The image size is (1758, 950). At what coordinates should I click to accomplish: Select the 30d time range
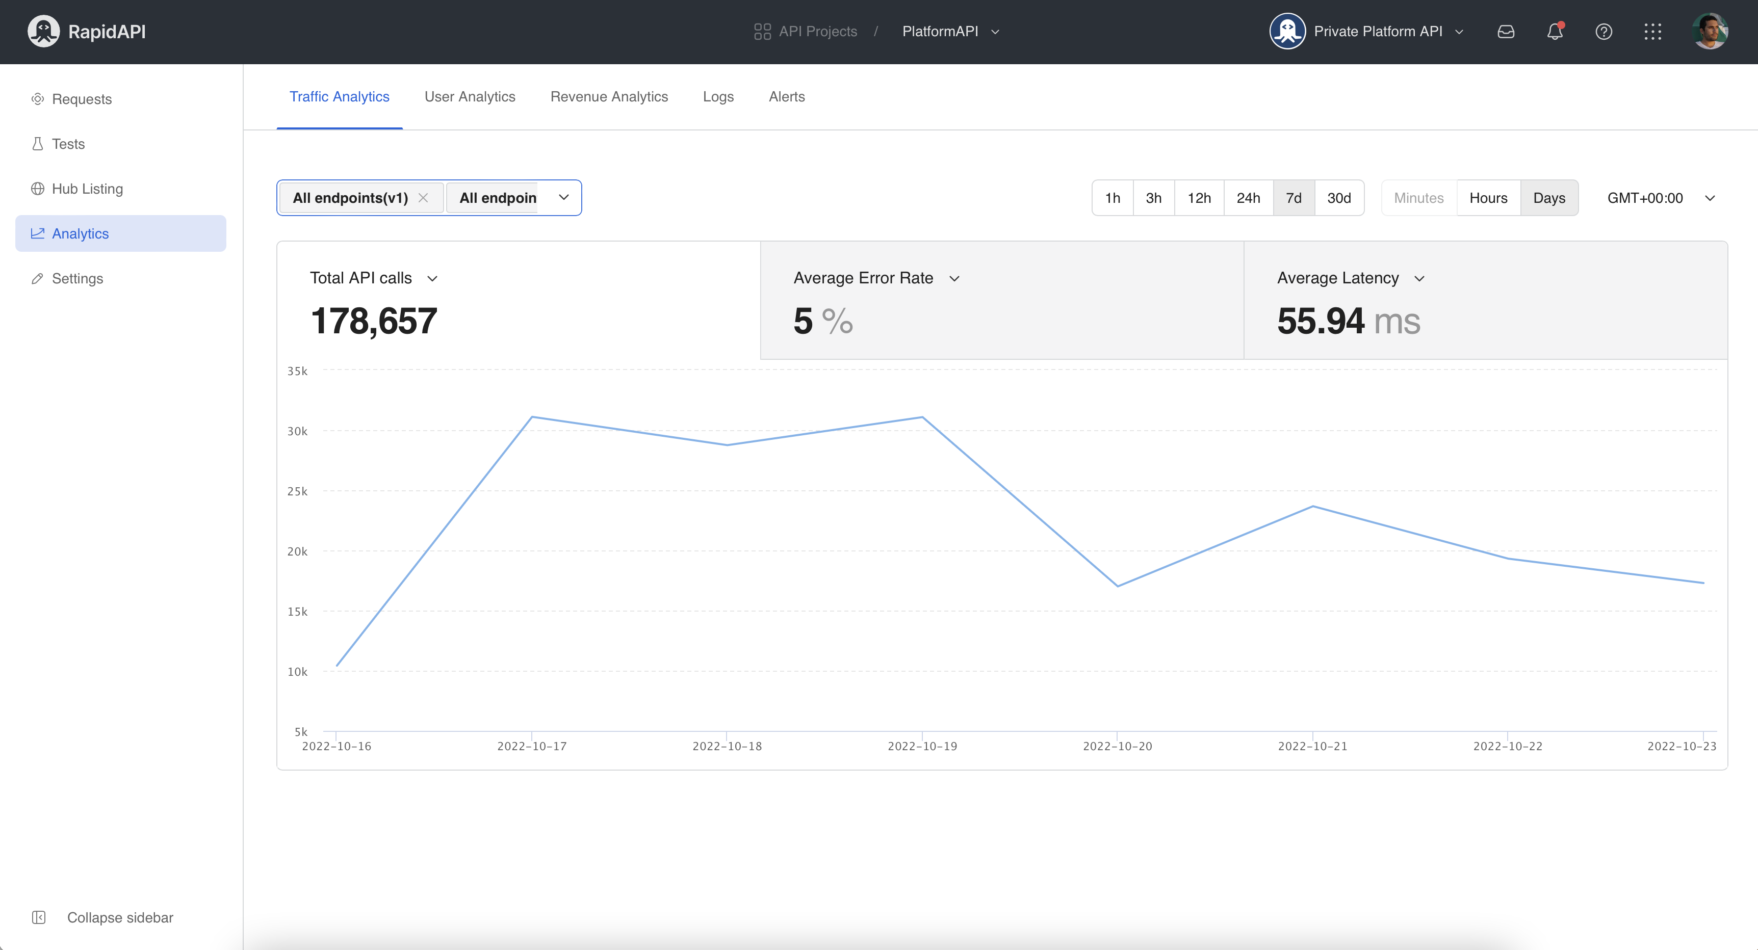(x=1339, y=198)
